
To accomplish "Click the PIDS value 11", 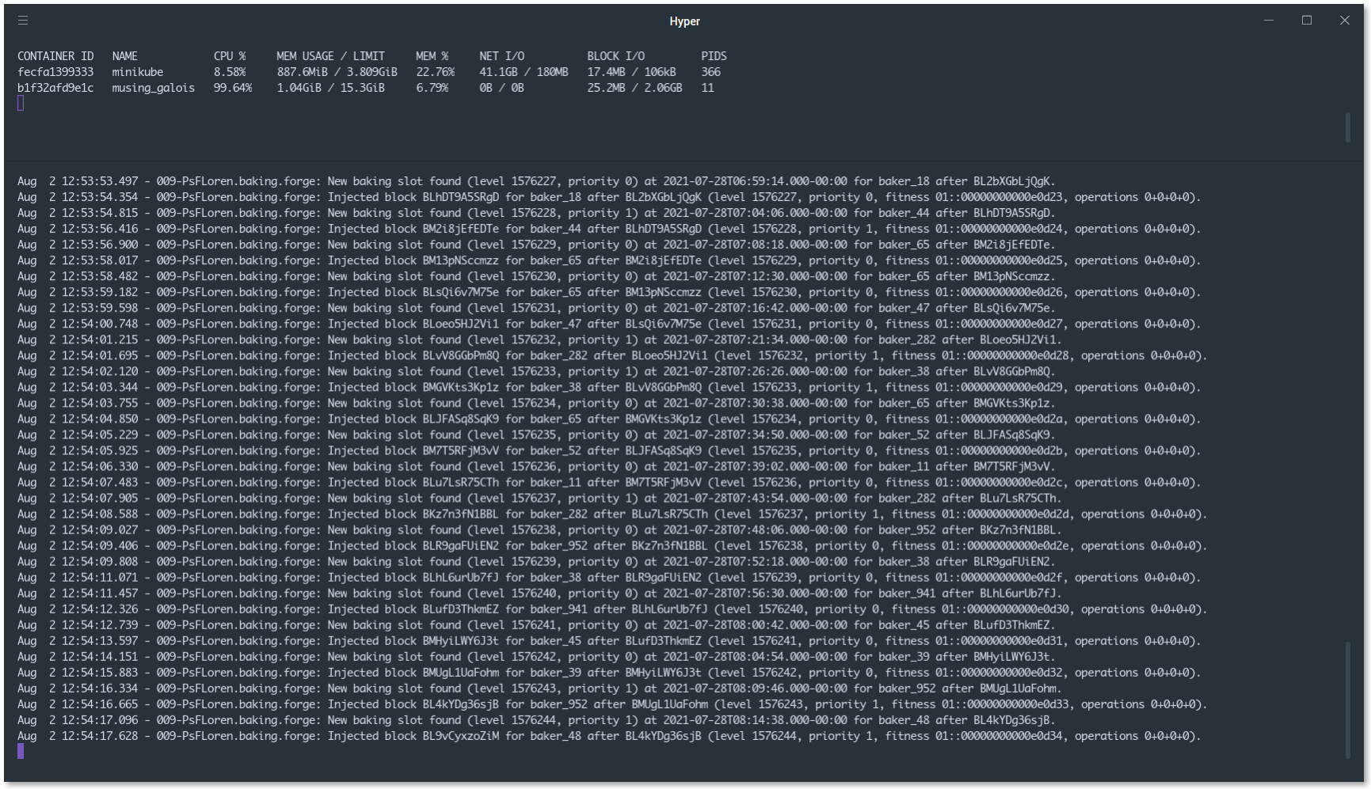I will click(x=707, y=88).
